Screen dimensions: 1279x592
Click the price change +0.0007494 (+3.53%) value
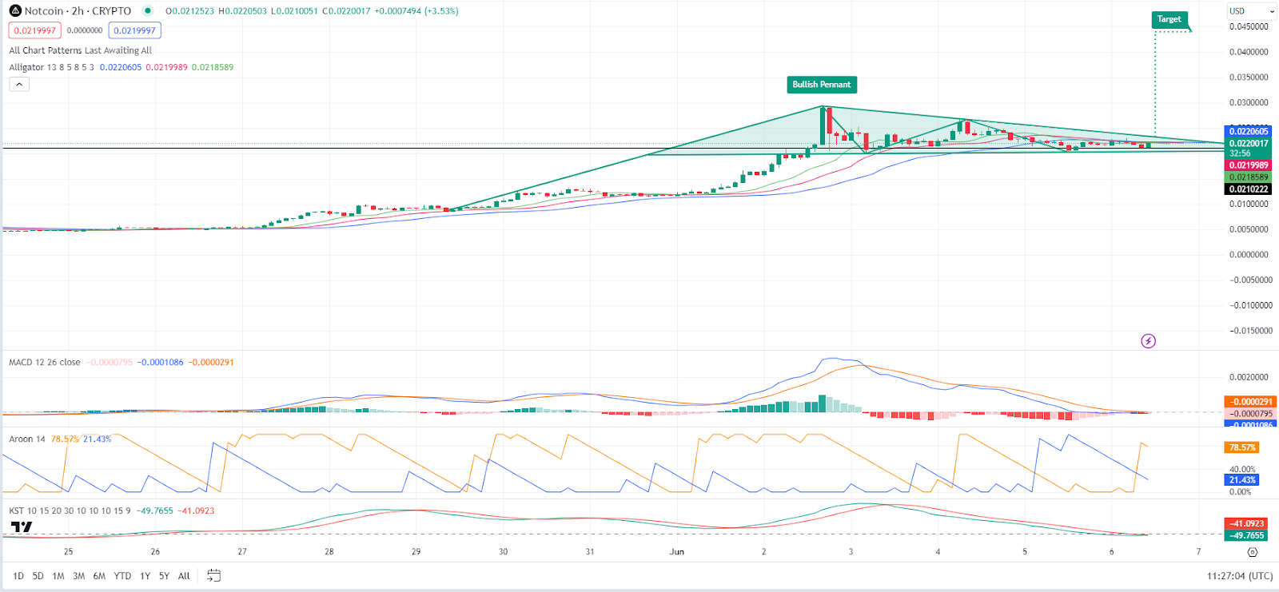click(417, 11)
